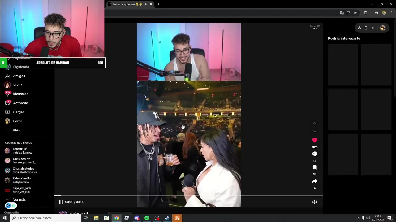Open Windows Start menu

[5, 218]
